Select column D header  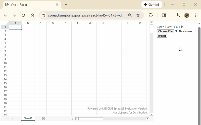coord(53,23)
